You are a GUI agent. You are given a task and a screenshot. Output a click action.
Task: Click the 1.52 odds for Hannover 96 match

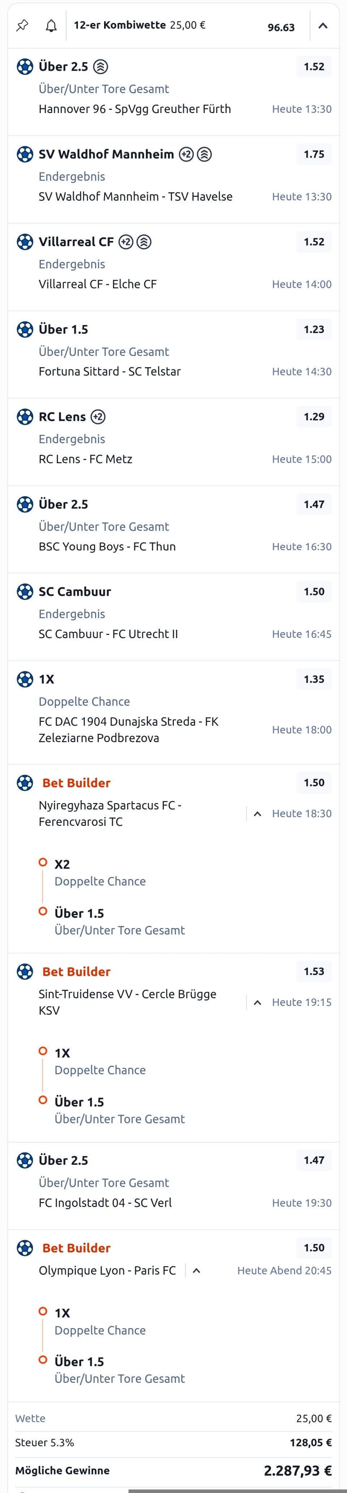[314, 67]
